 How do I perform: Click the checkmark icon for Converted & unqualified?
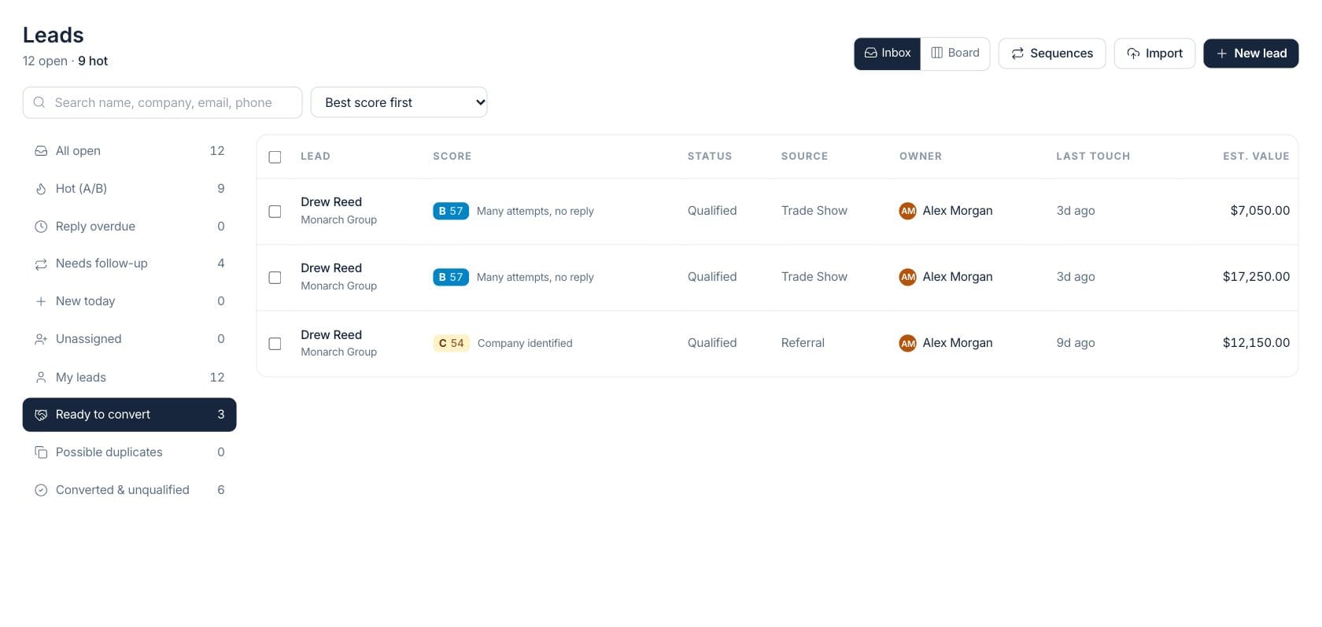tap(41, 490)
